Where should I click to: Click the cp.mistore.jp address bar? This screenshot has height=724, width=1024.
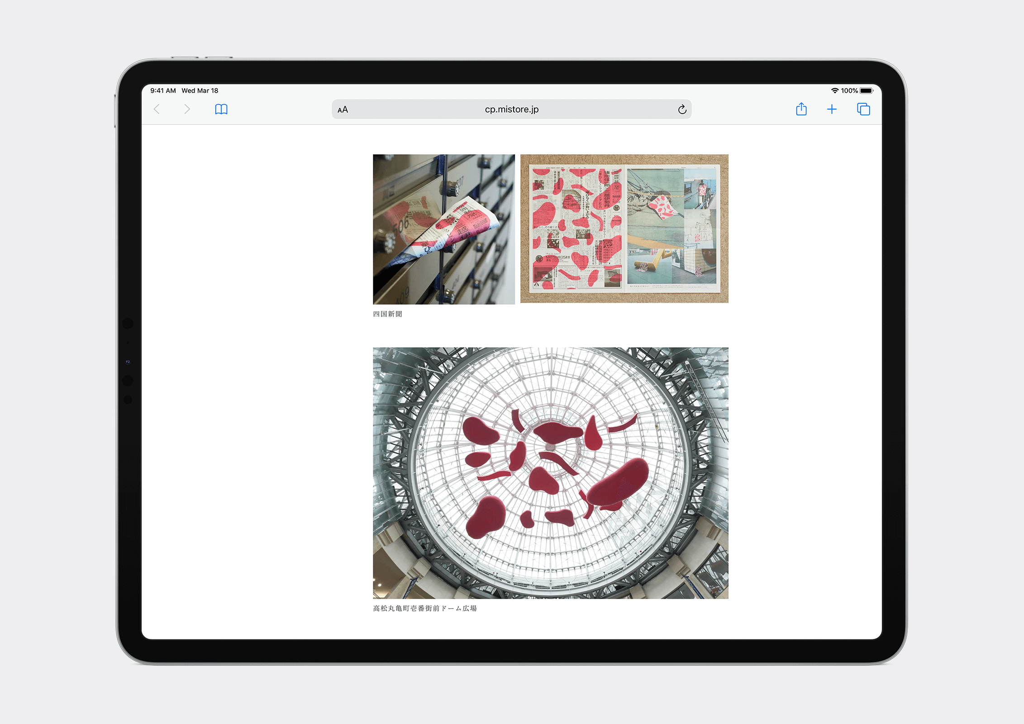(x=511, y=110)
